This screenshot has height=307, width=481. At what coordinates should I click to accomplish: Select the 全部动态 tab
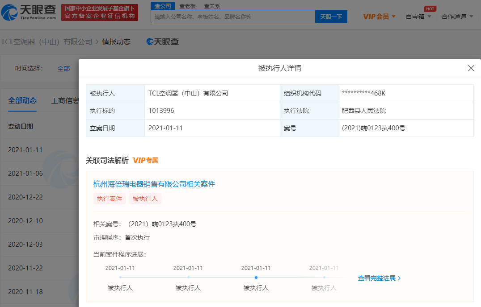tap(22, 100)
